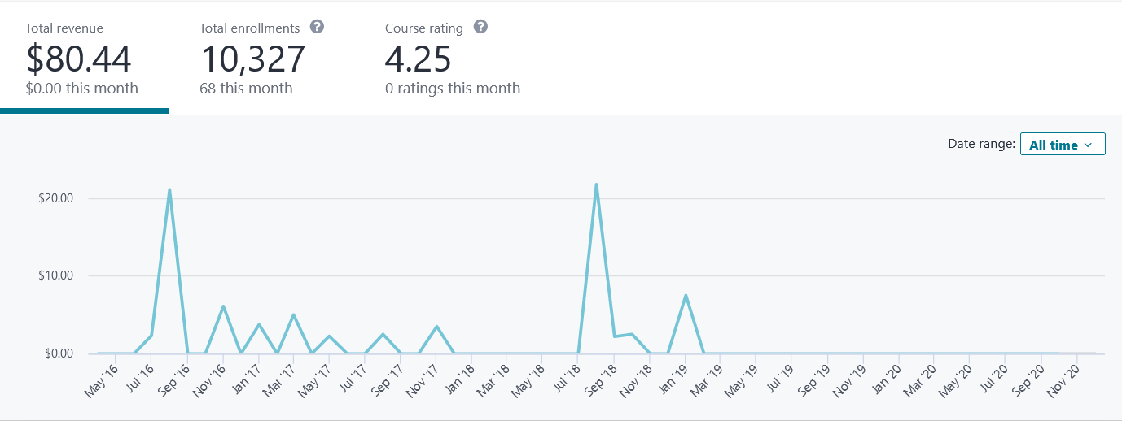Click the Nov '19 axis label

pyautogui.click(x=848, y=380)
